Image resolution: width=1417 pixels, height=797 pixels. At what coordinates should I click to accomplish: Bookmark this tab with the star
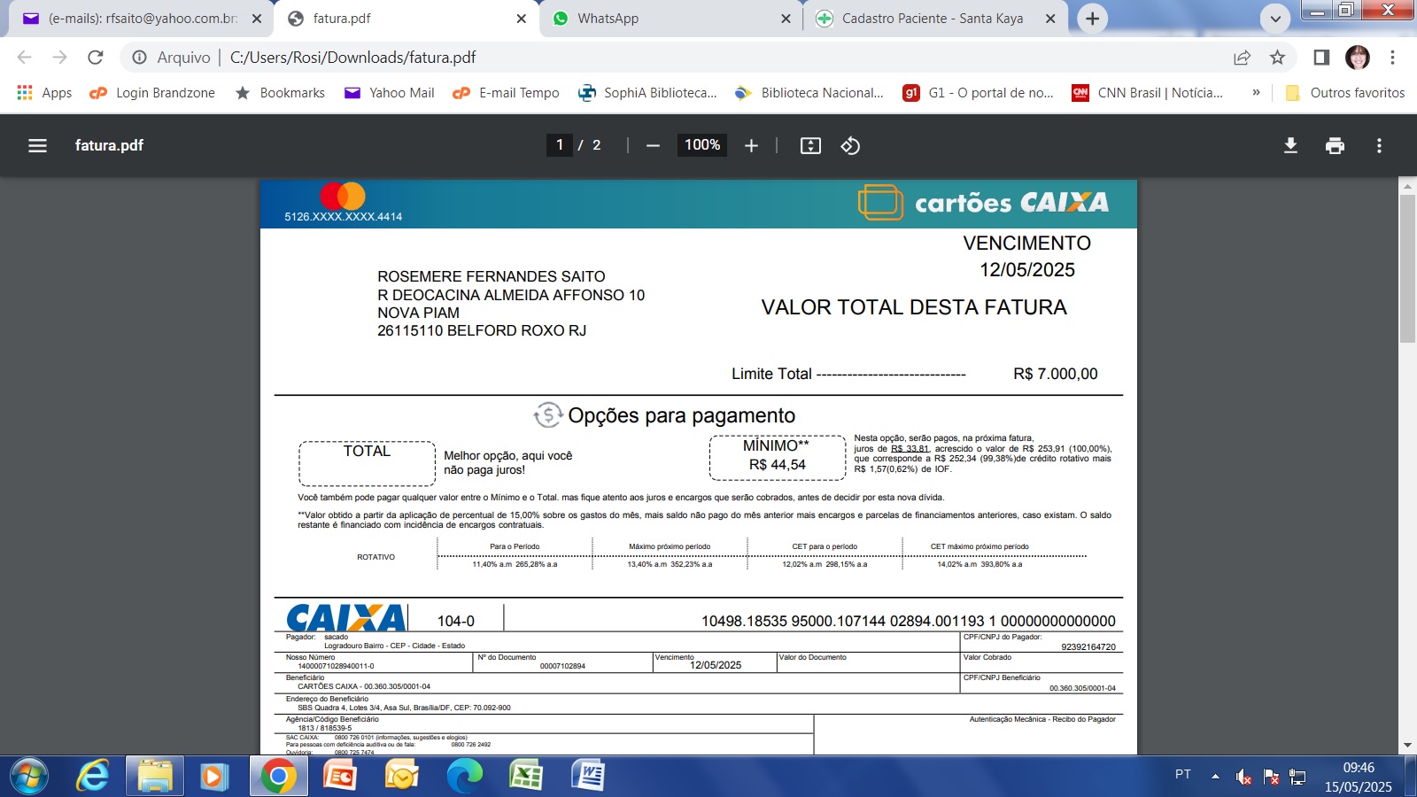(x=1277, y=58)
